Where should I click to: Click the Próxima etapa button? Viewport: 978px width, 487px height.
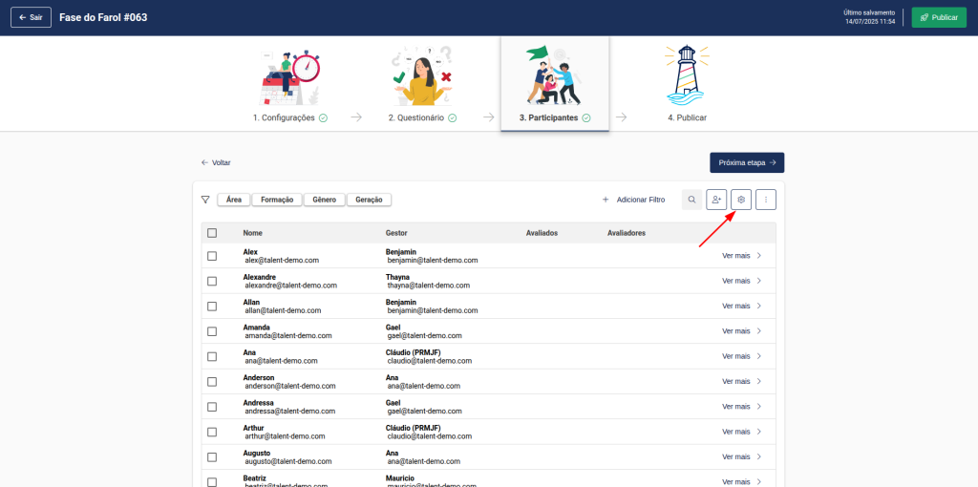tap(746, 162)
